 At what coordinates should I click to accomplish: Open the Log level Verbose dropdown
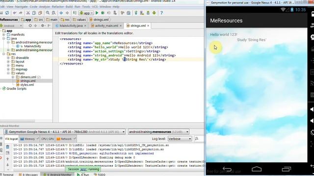click(180, 139)
